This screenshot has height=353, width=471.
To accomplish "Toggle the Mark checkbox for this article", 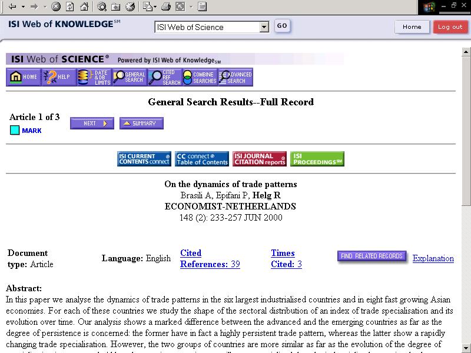I will click(x=15, y=131).
